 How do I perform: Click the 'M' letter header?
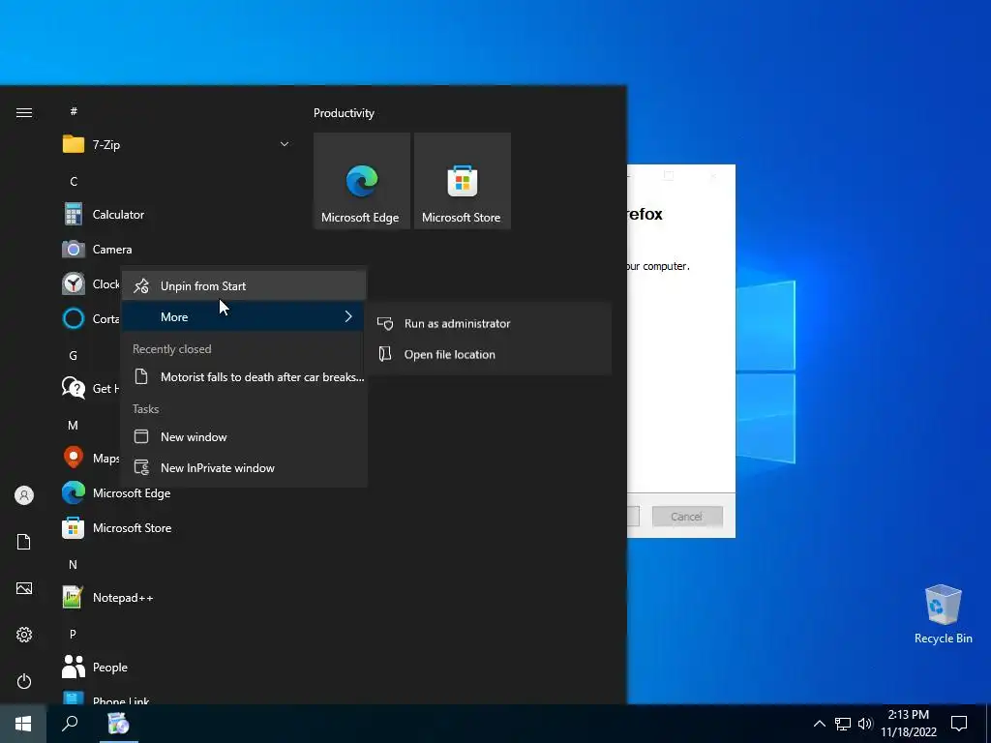(x=74, y=426)
